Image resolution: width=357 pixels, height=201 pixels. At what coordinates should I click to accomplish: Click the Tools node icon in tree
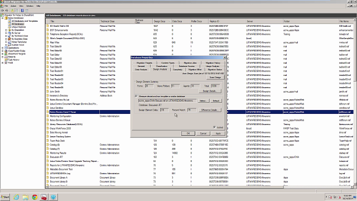pos(6,63)
